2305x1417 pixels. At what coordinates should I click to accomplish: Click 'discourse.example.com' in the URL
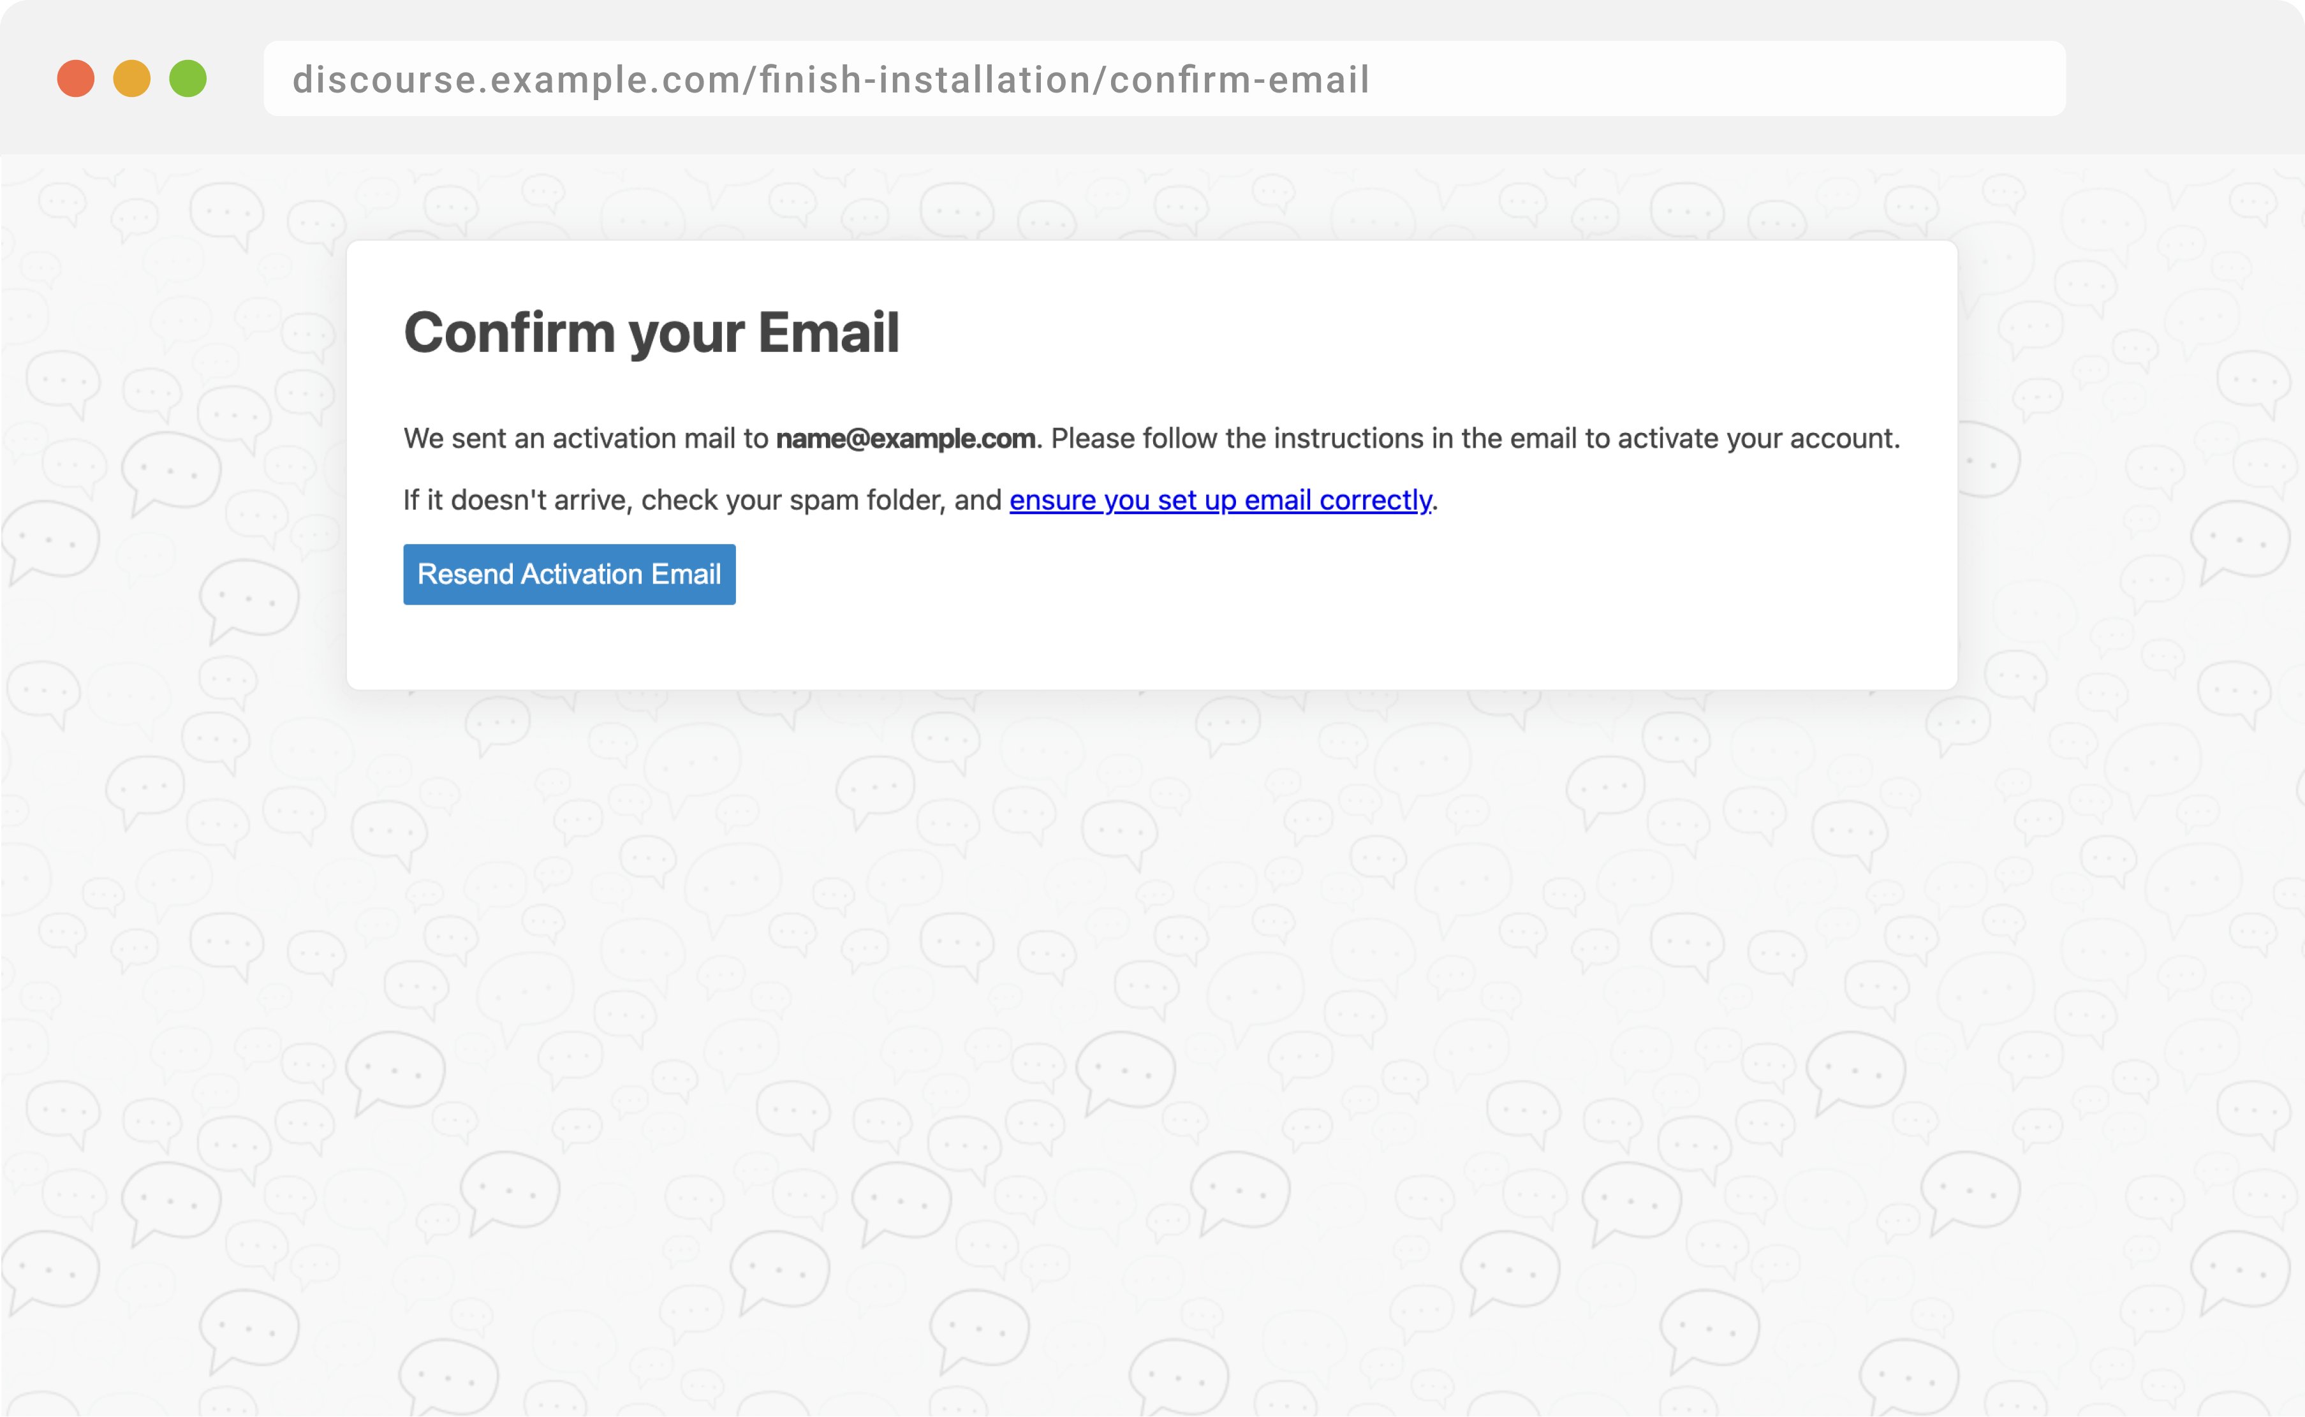pos(515,80)
